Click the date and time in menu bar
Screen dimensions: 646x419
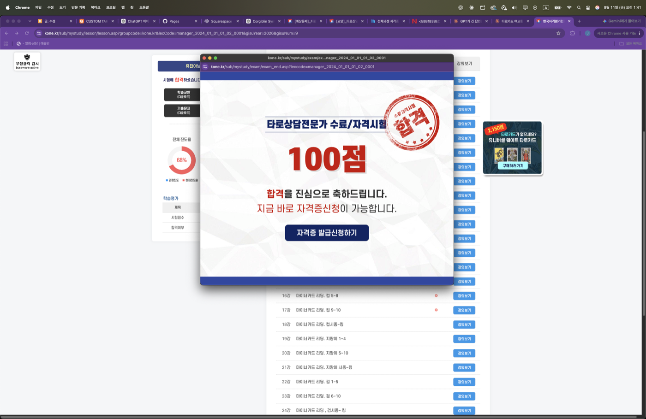coord(622,7)
